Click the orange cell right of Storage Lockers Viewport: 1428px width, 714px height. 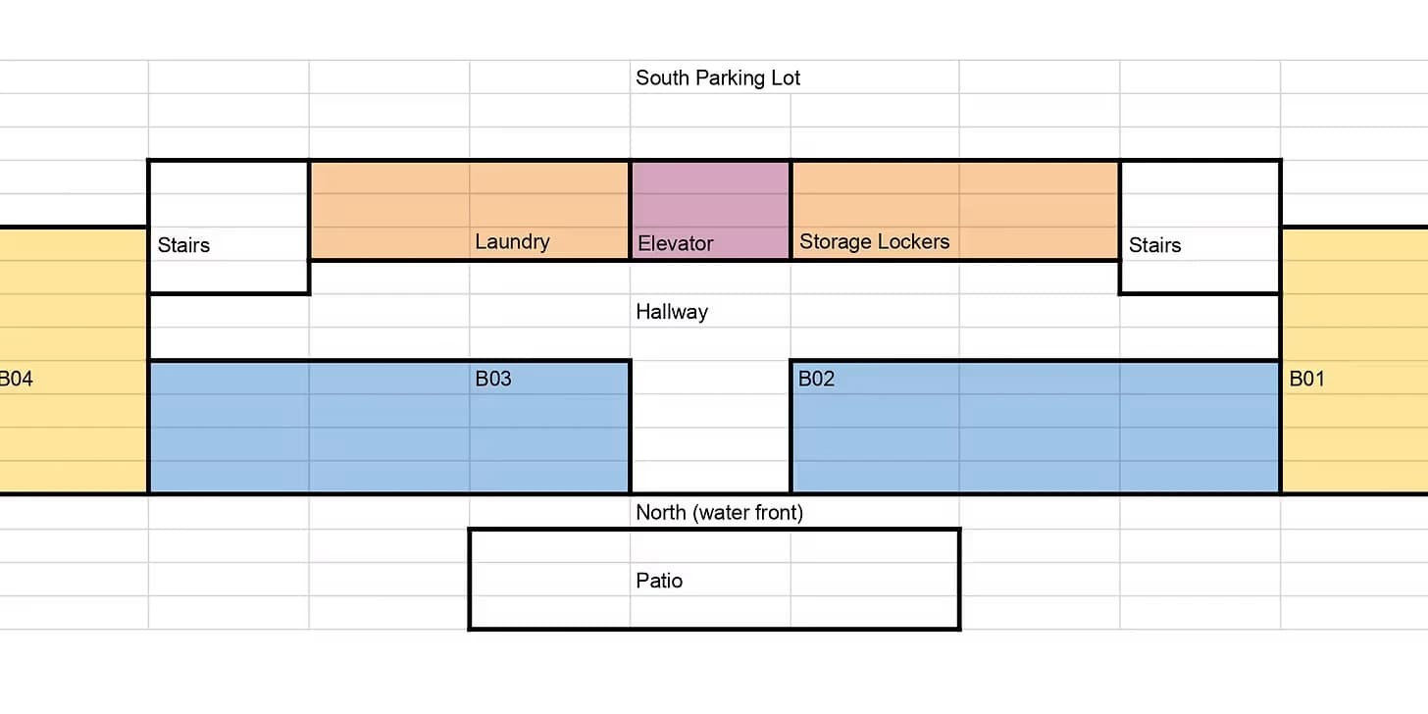click(1039, 242)
